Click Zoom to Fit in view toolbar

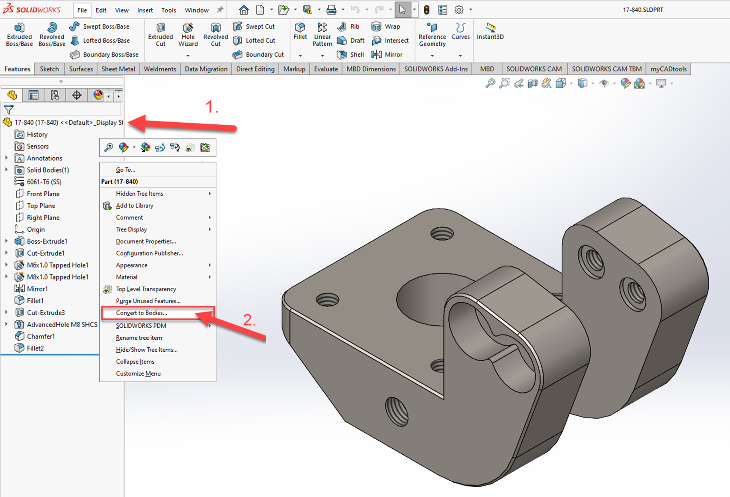click(490, 83)
